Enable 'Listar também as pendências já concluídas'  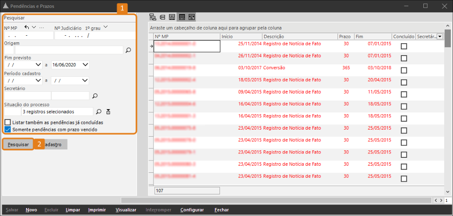point(8,122)
